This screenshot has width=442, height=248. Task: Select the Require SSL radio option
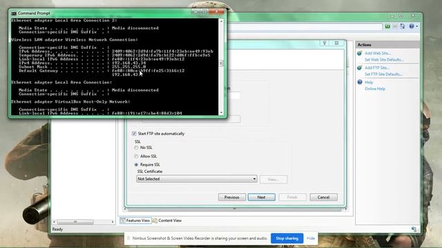(136, 165)
